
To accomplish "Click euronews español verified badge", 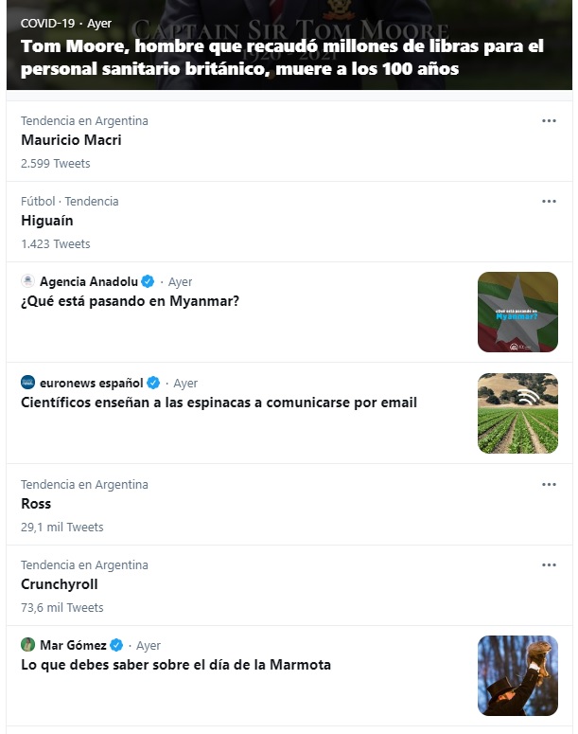I will click(x=153, y=384).
